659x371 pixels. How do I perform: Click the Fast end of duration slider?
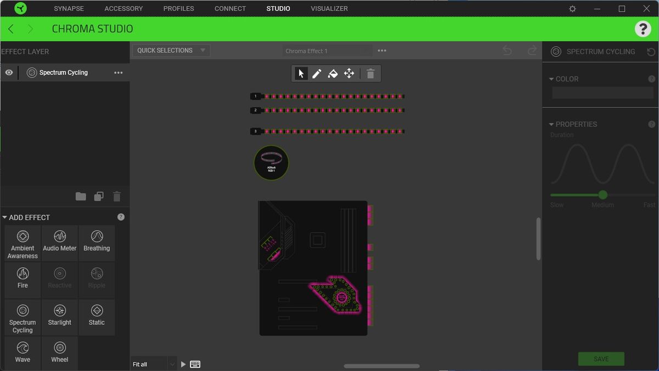[650, 205]
